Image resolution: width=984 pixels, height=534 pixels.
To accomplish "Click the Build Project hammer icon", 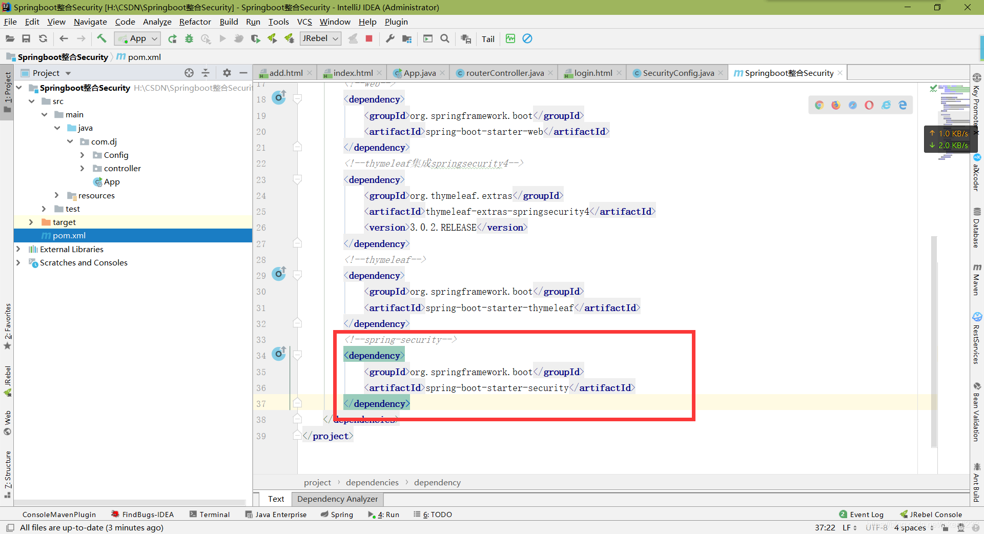I will pyautogui.click(x=101, y=38).
